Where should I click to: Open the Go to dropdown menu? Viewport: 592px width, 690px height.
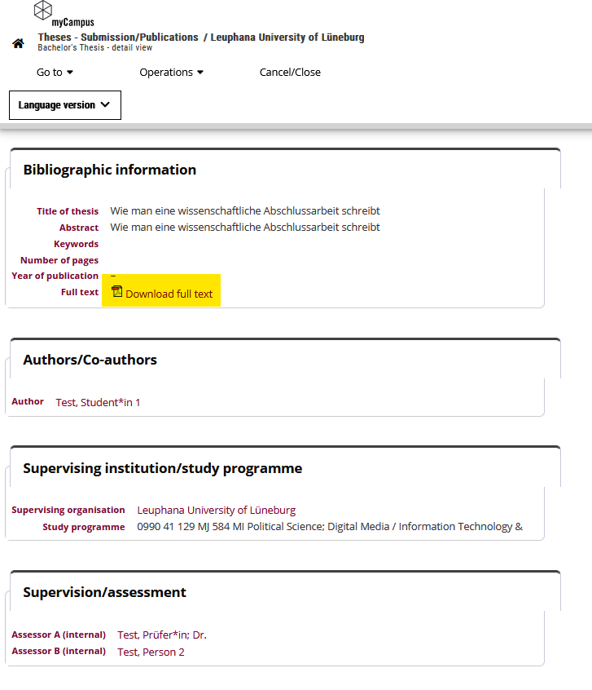point(55,72)
